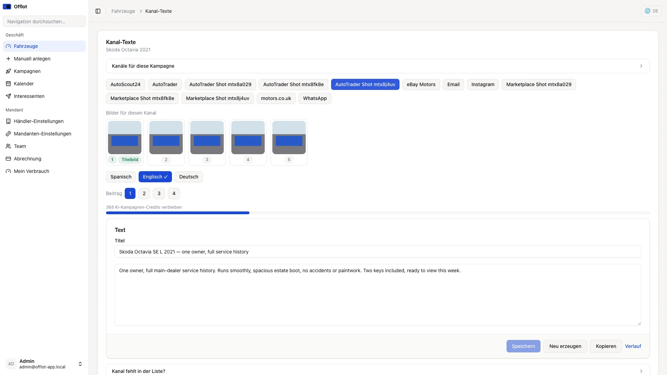Screen dimensions: 667x375
Task: Click into the Titel input field
Action: pos(378,252)
